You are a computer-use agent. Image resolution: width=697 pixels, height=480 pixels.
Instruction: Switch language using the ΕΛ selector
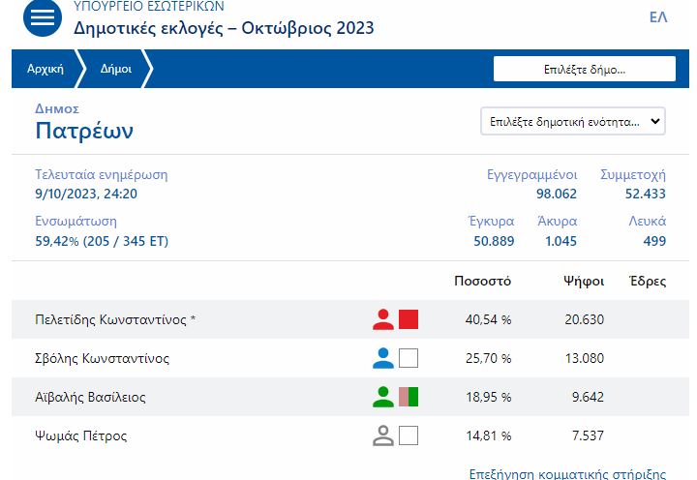tap(658, 18)
